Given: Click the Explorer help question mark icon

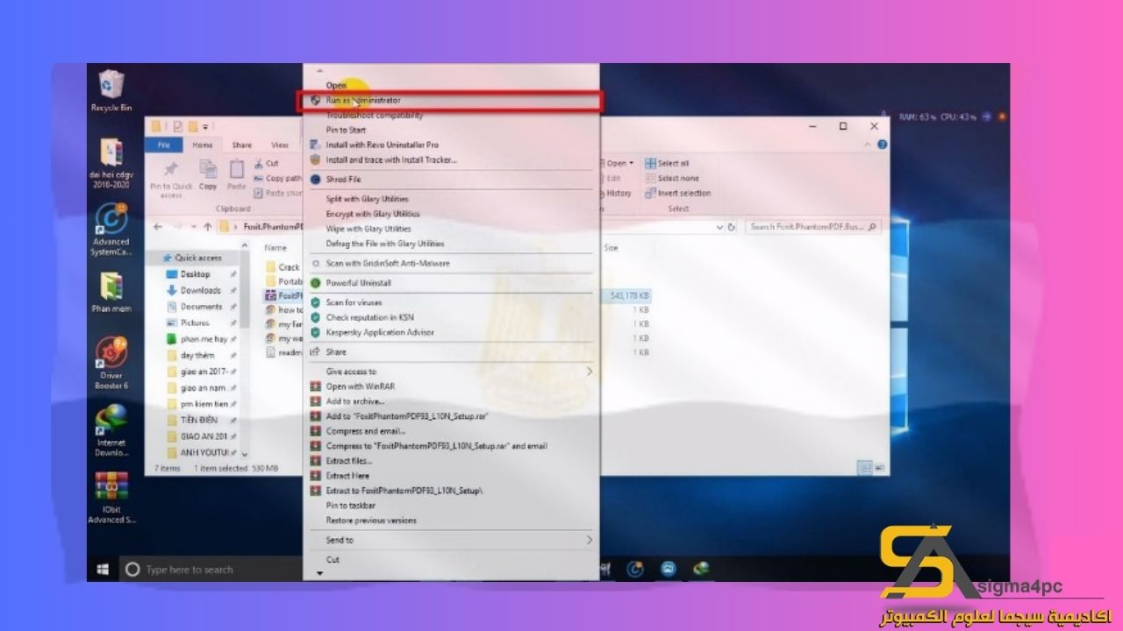Looking at the screenshot, I should click(883, 145).
